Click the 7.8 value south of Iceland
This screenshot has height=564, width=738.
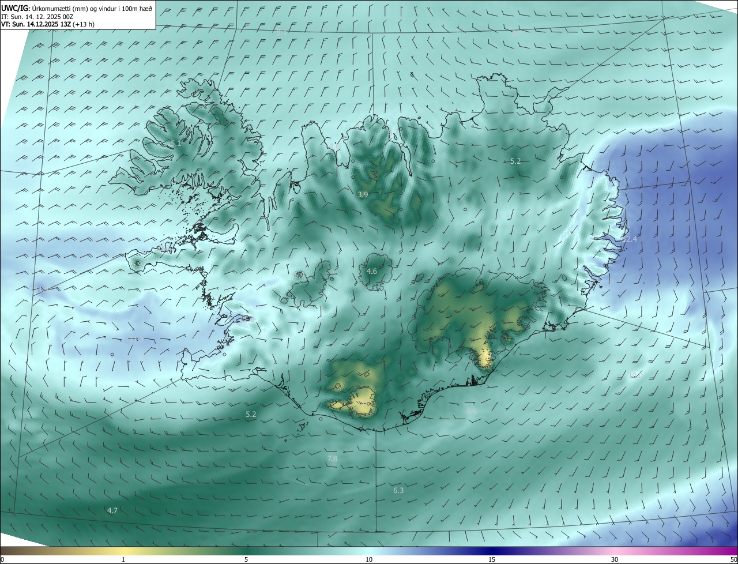332,458
